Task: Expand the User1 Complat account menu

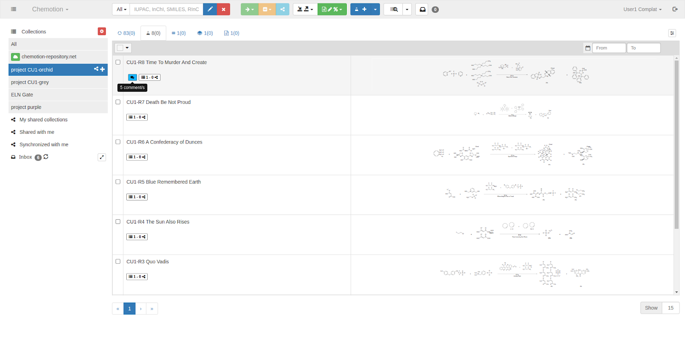Action: (642, 9)
